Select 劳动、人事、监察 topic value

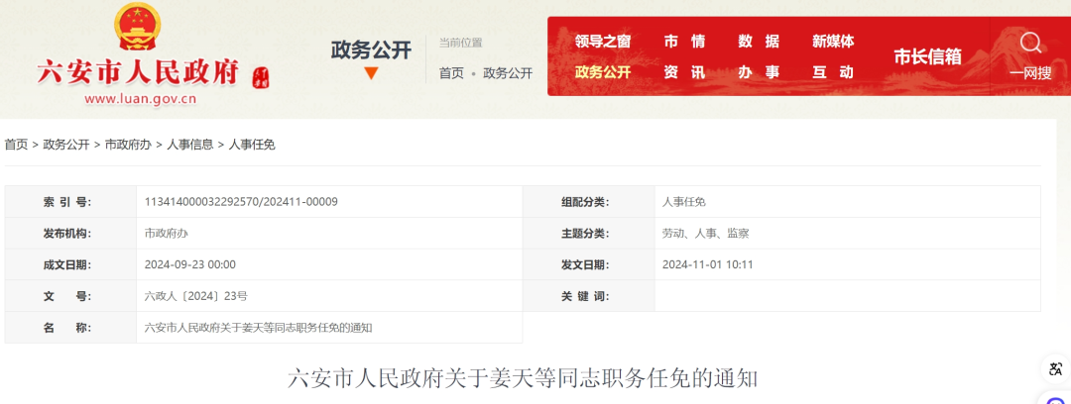click(x=706, y=234)
